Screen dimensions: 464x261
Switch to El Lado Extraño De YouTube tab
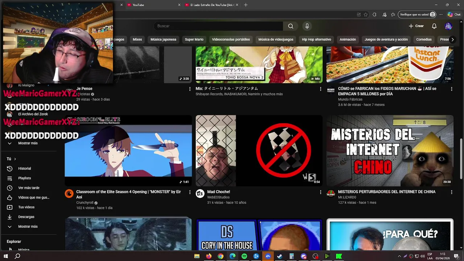[x=211, y=5]
